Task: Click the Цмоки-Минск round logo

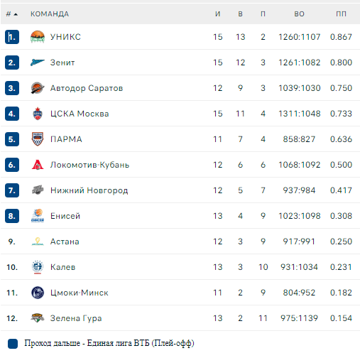Action: pos(38,293)
